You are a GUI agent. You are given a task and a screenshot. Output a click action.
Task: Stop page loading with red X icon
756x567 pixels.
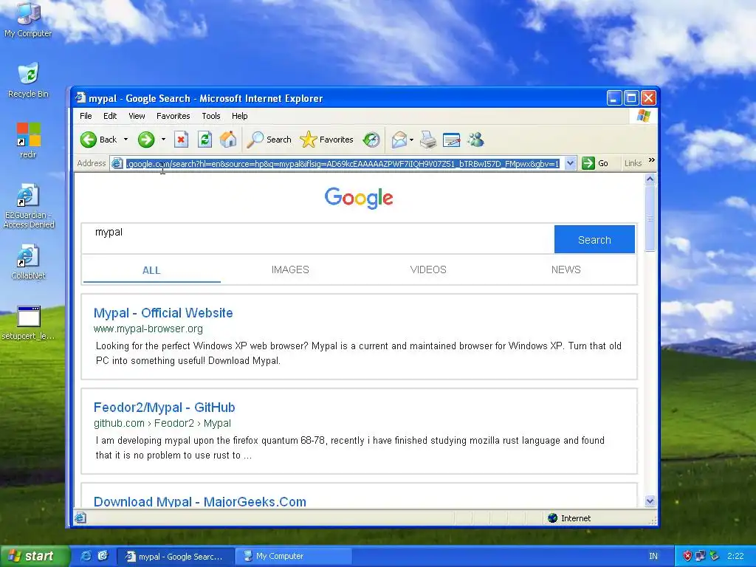click(x=181, y=140)
